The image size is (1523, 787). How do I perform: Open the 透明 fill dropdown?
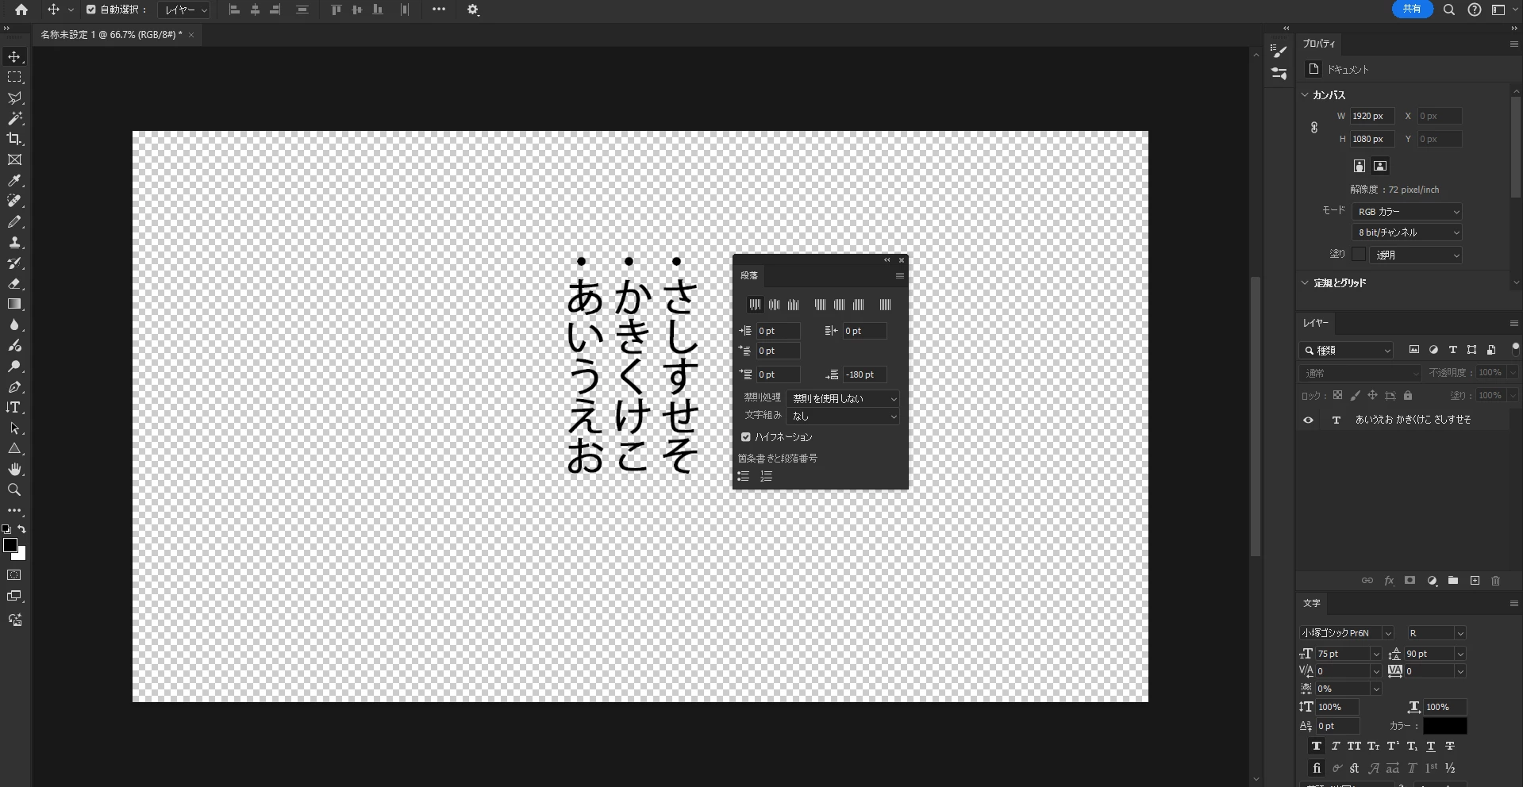(1416, 255)
